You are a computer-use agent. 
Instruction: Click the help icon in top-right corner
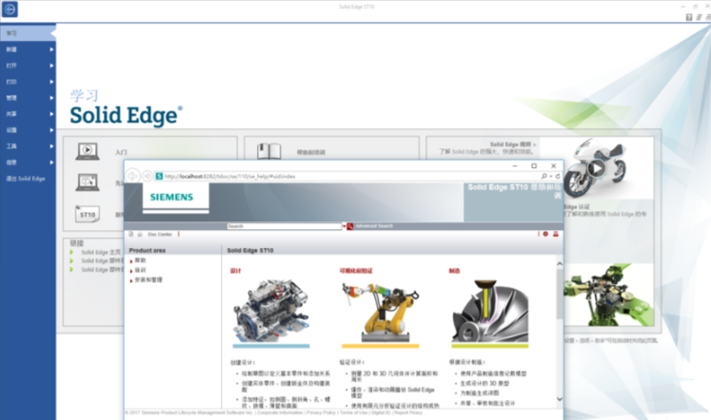[688, 17]
